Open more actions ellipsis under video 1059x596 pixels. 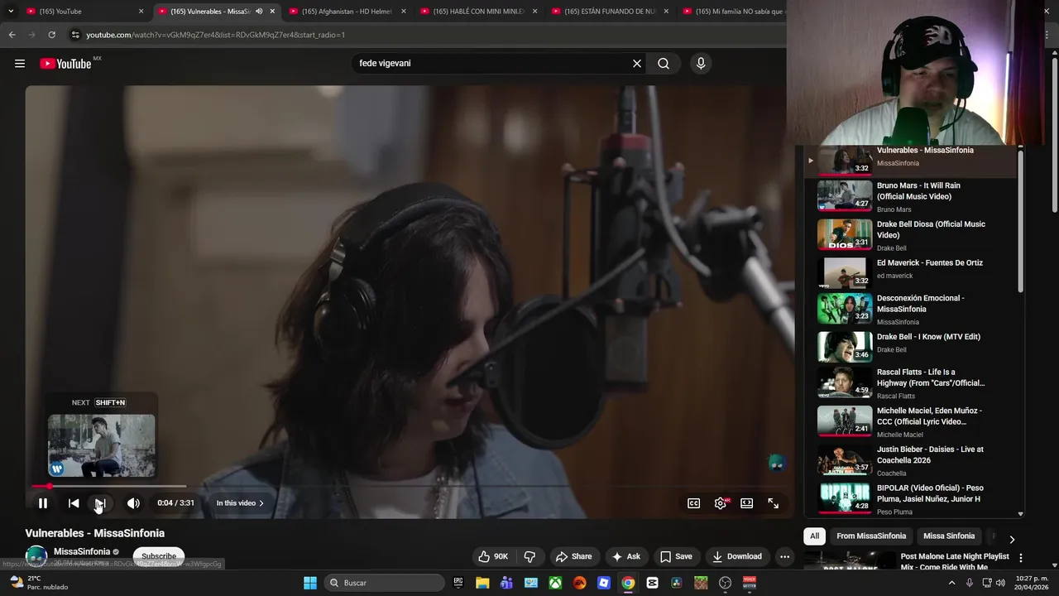[784, 556]
